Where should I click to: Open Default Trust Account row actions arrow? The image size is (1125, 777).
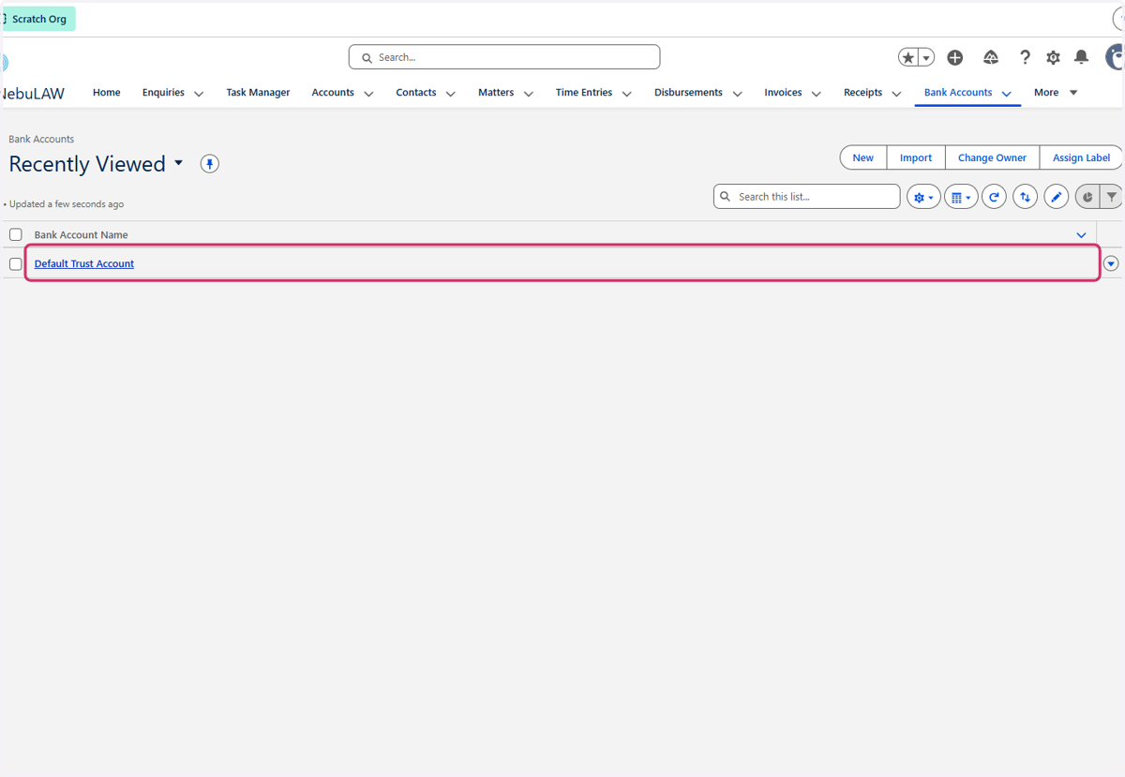pos(1111,264)
